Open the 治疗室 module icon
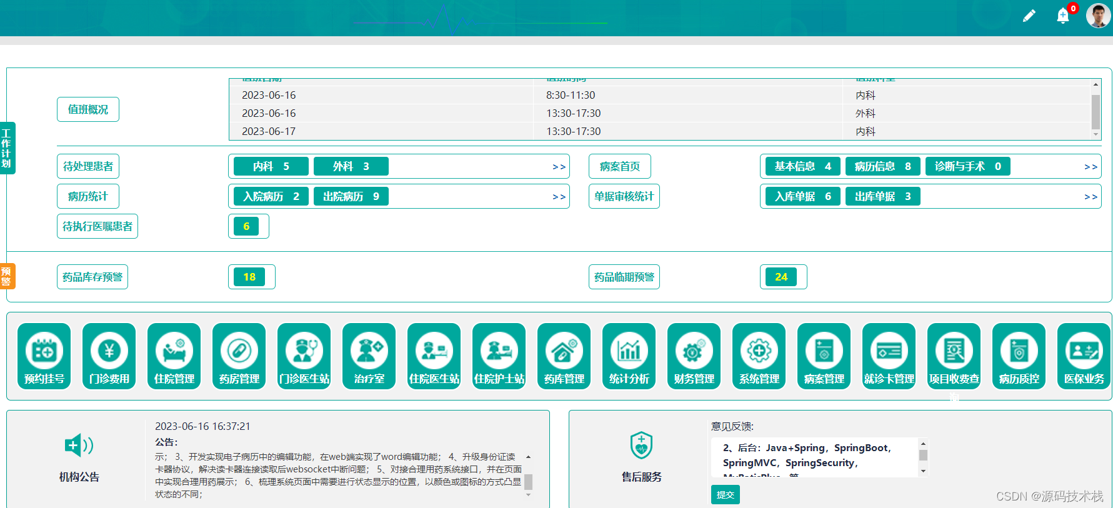The height and width of the screenshot is (508, 1113). click(369, 356)
